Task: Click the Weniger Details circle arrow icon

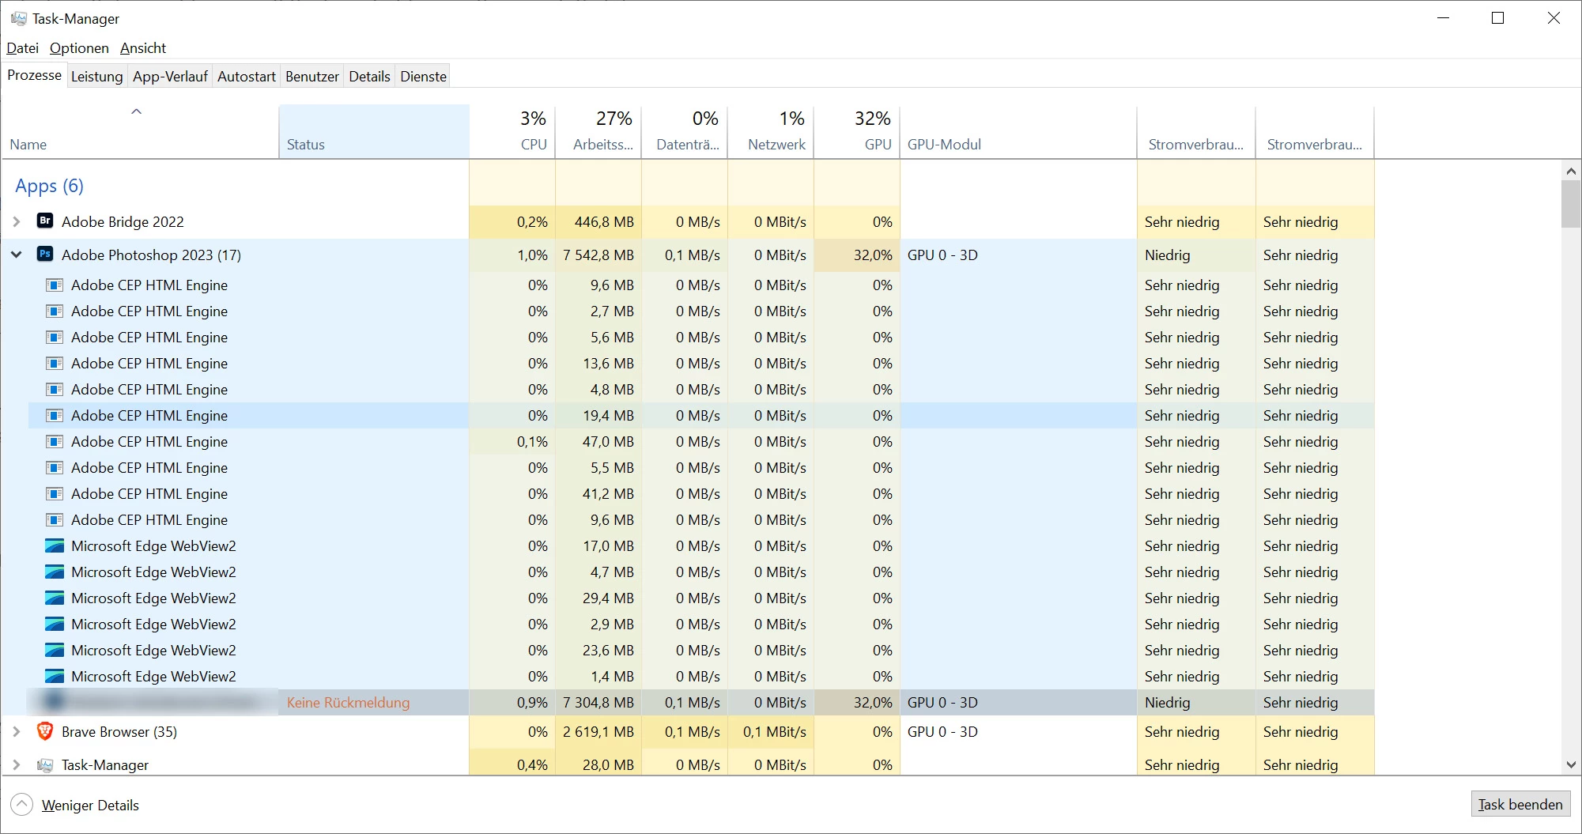Action: point(21,805)
